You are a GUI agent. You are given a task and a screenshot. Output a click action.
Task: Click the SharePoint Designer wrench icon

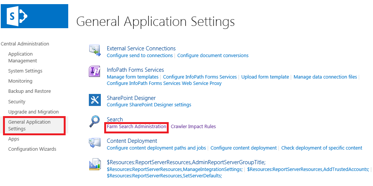[x=95, y=100]
